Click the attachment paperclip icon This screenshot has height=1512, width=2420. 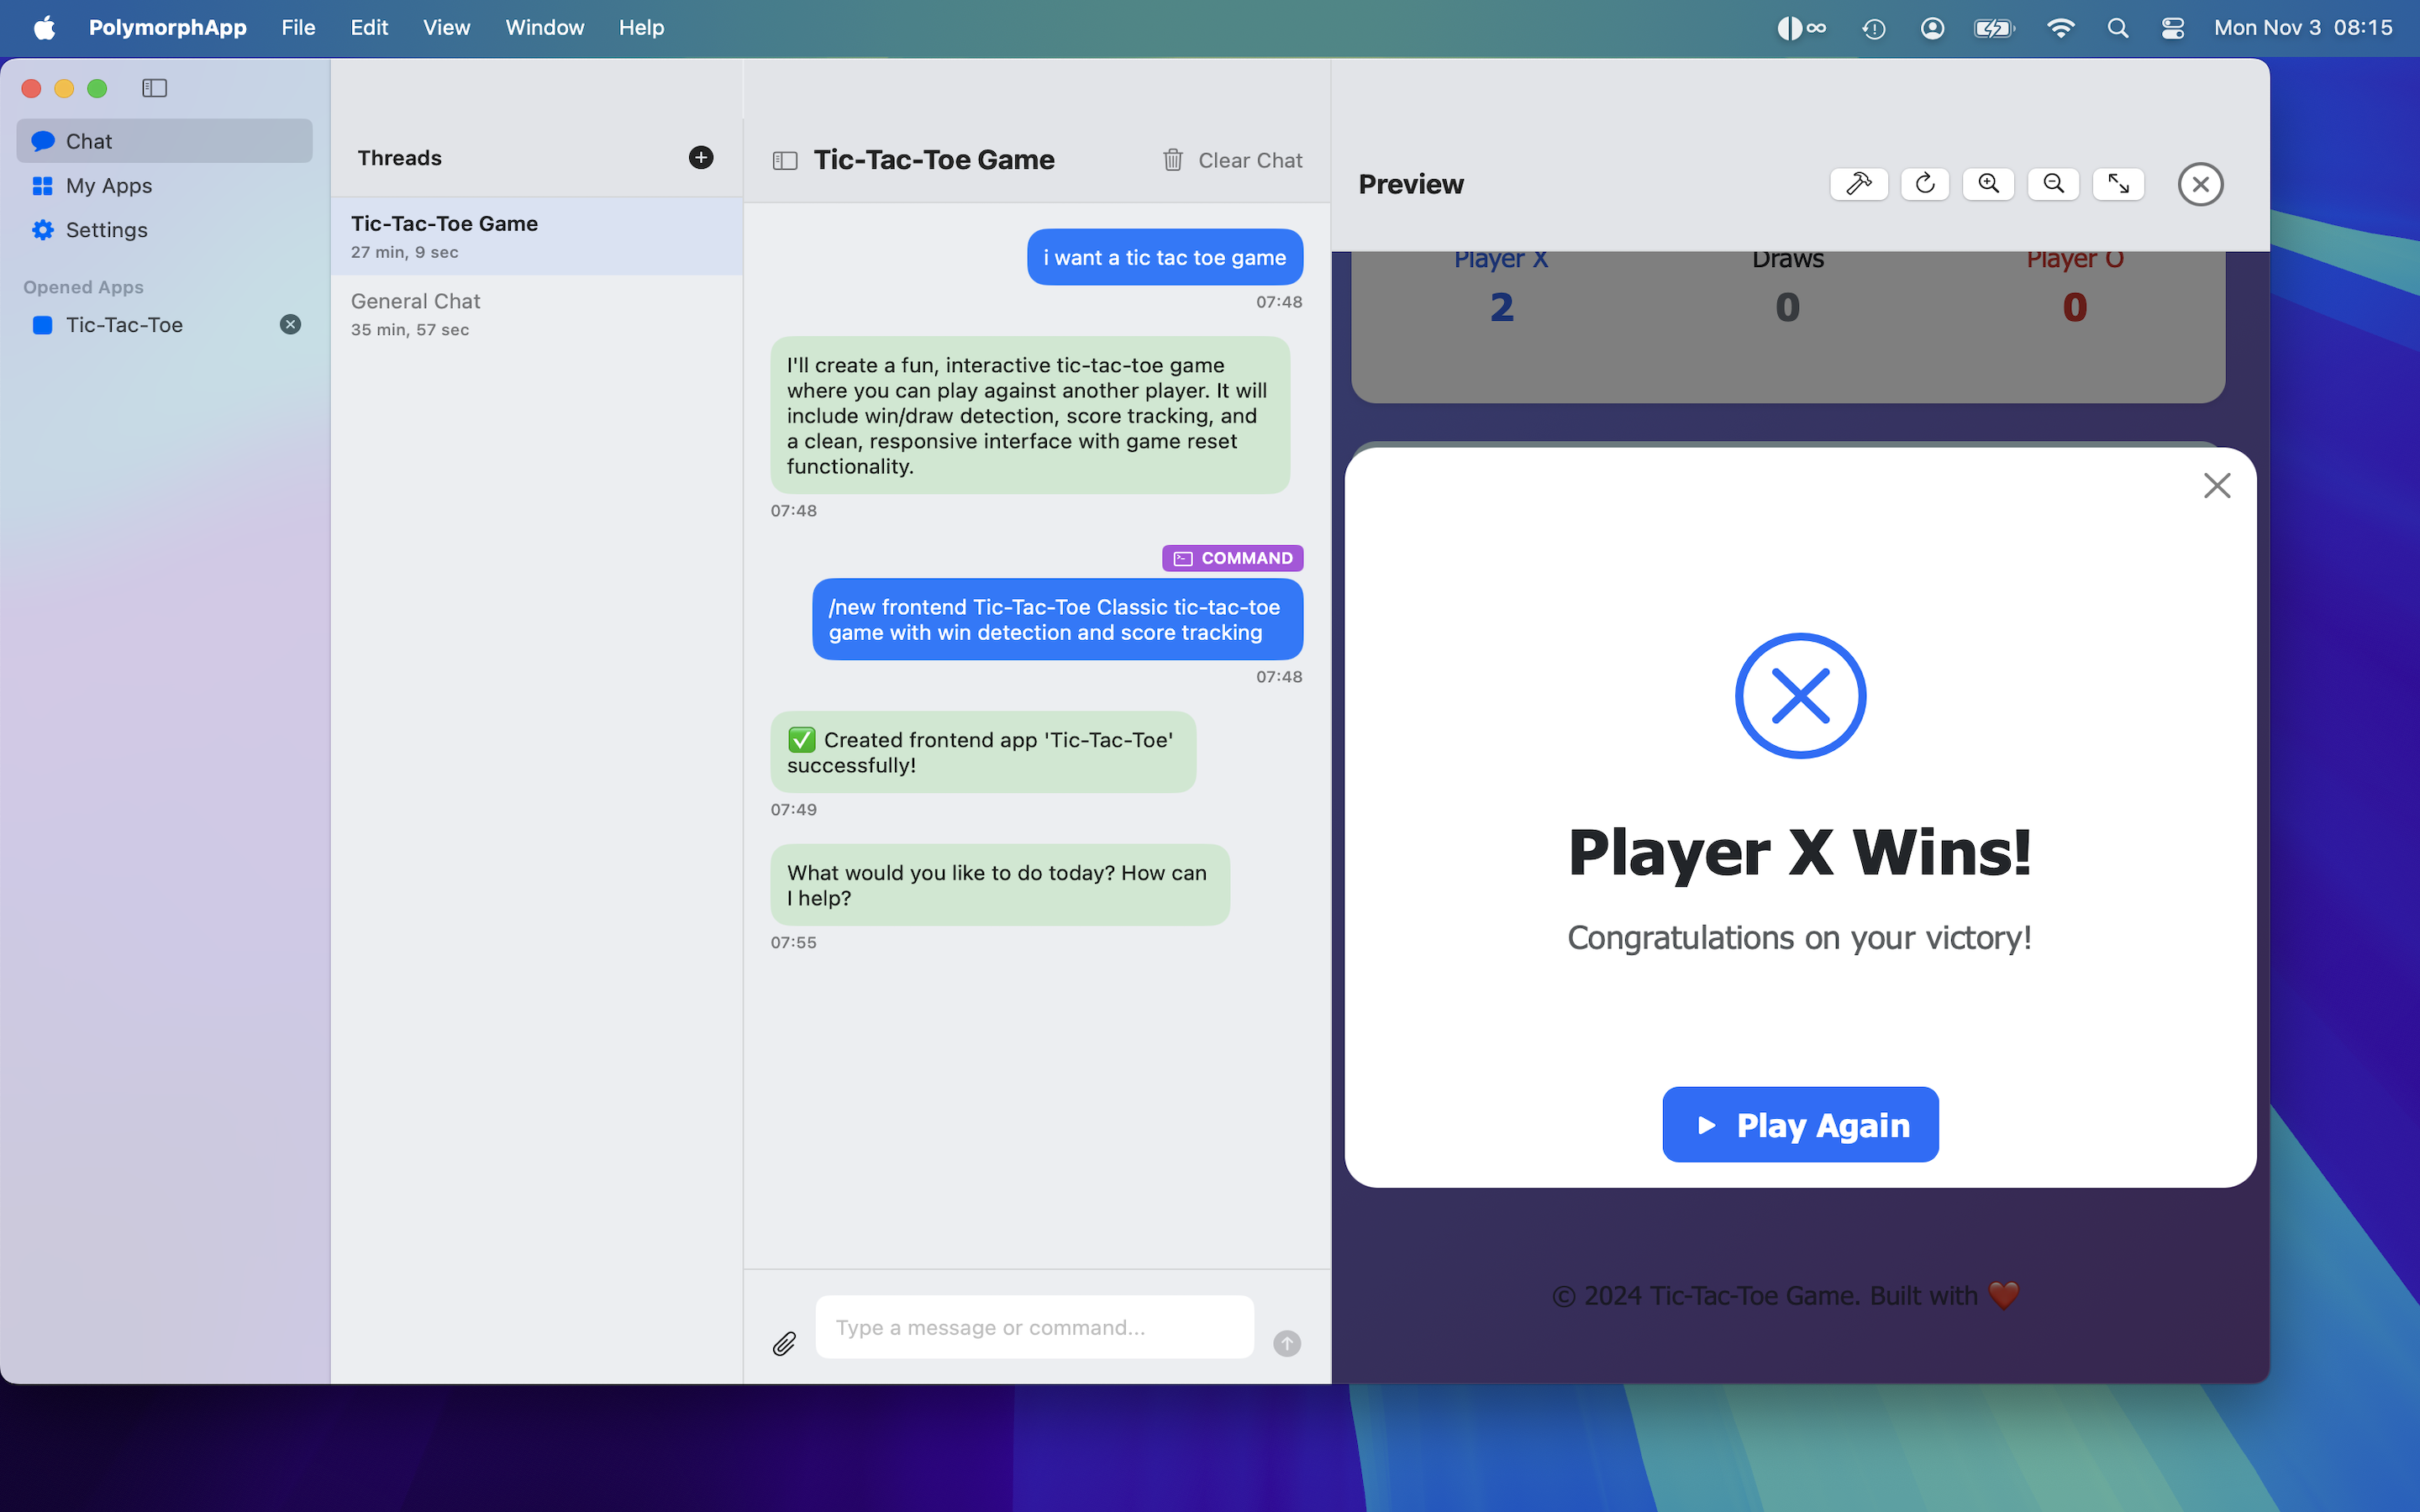click(785, 1343)
